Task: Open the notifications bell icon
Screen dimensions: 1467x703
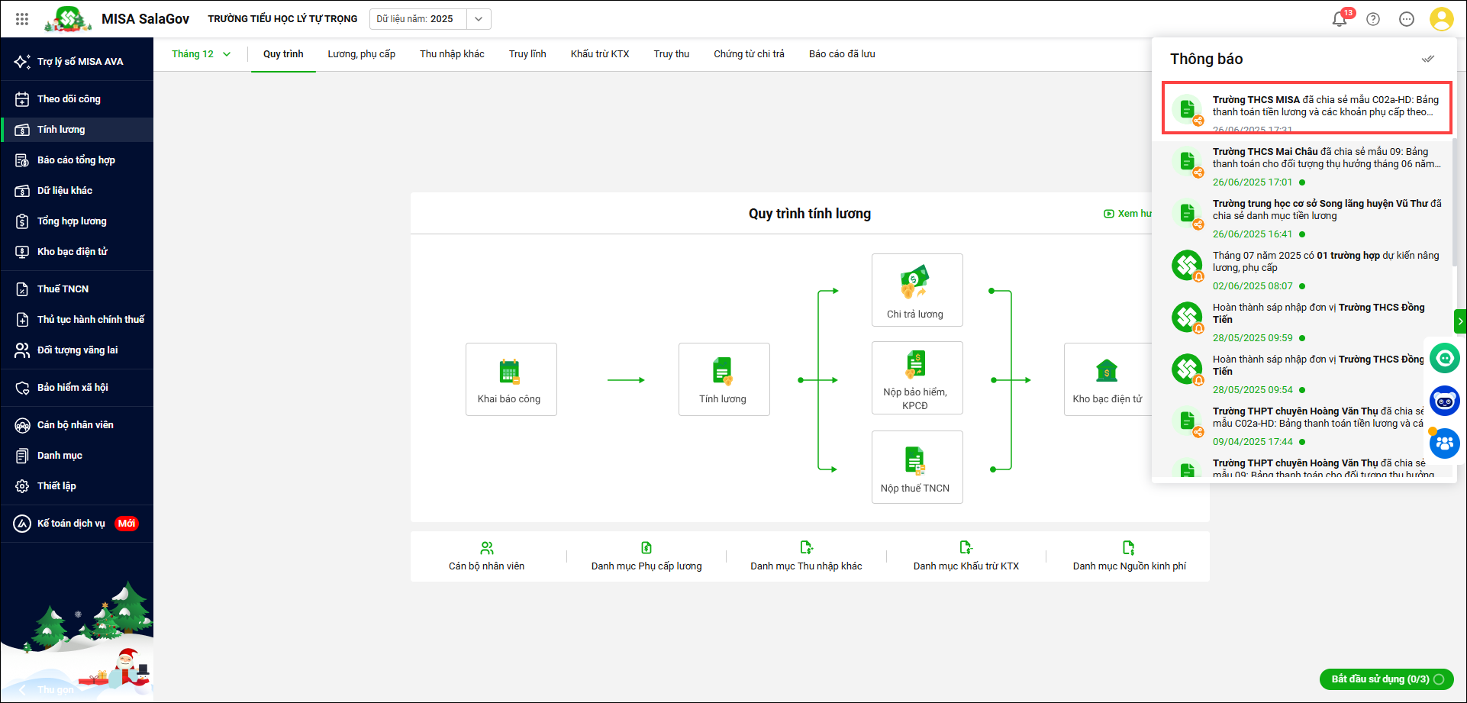Action: click(x=1339, y=19)
